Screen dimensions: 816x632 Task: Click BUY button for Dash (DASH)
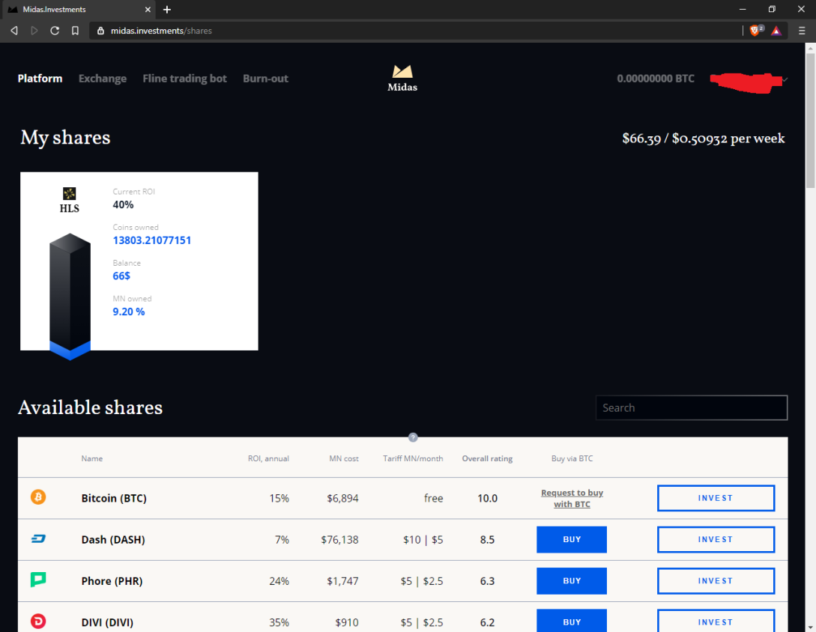coord(572,539)
